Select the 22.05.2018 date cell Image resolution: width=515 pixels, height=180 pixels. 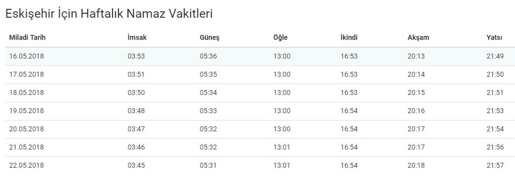point(26,166)
